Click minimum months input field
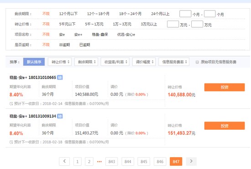The height and width of the screenshot is (169, 251). [185, 14]
